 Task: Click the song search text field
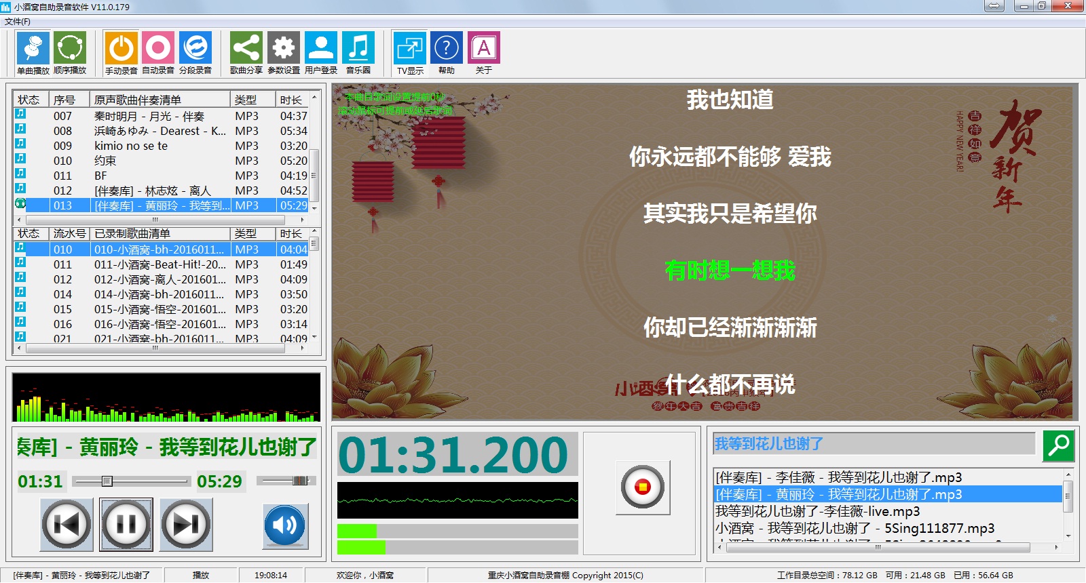click(873, 444)
